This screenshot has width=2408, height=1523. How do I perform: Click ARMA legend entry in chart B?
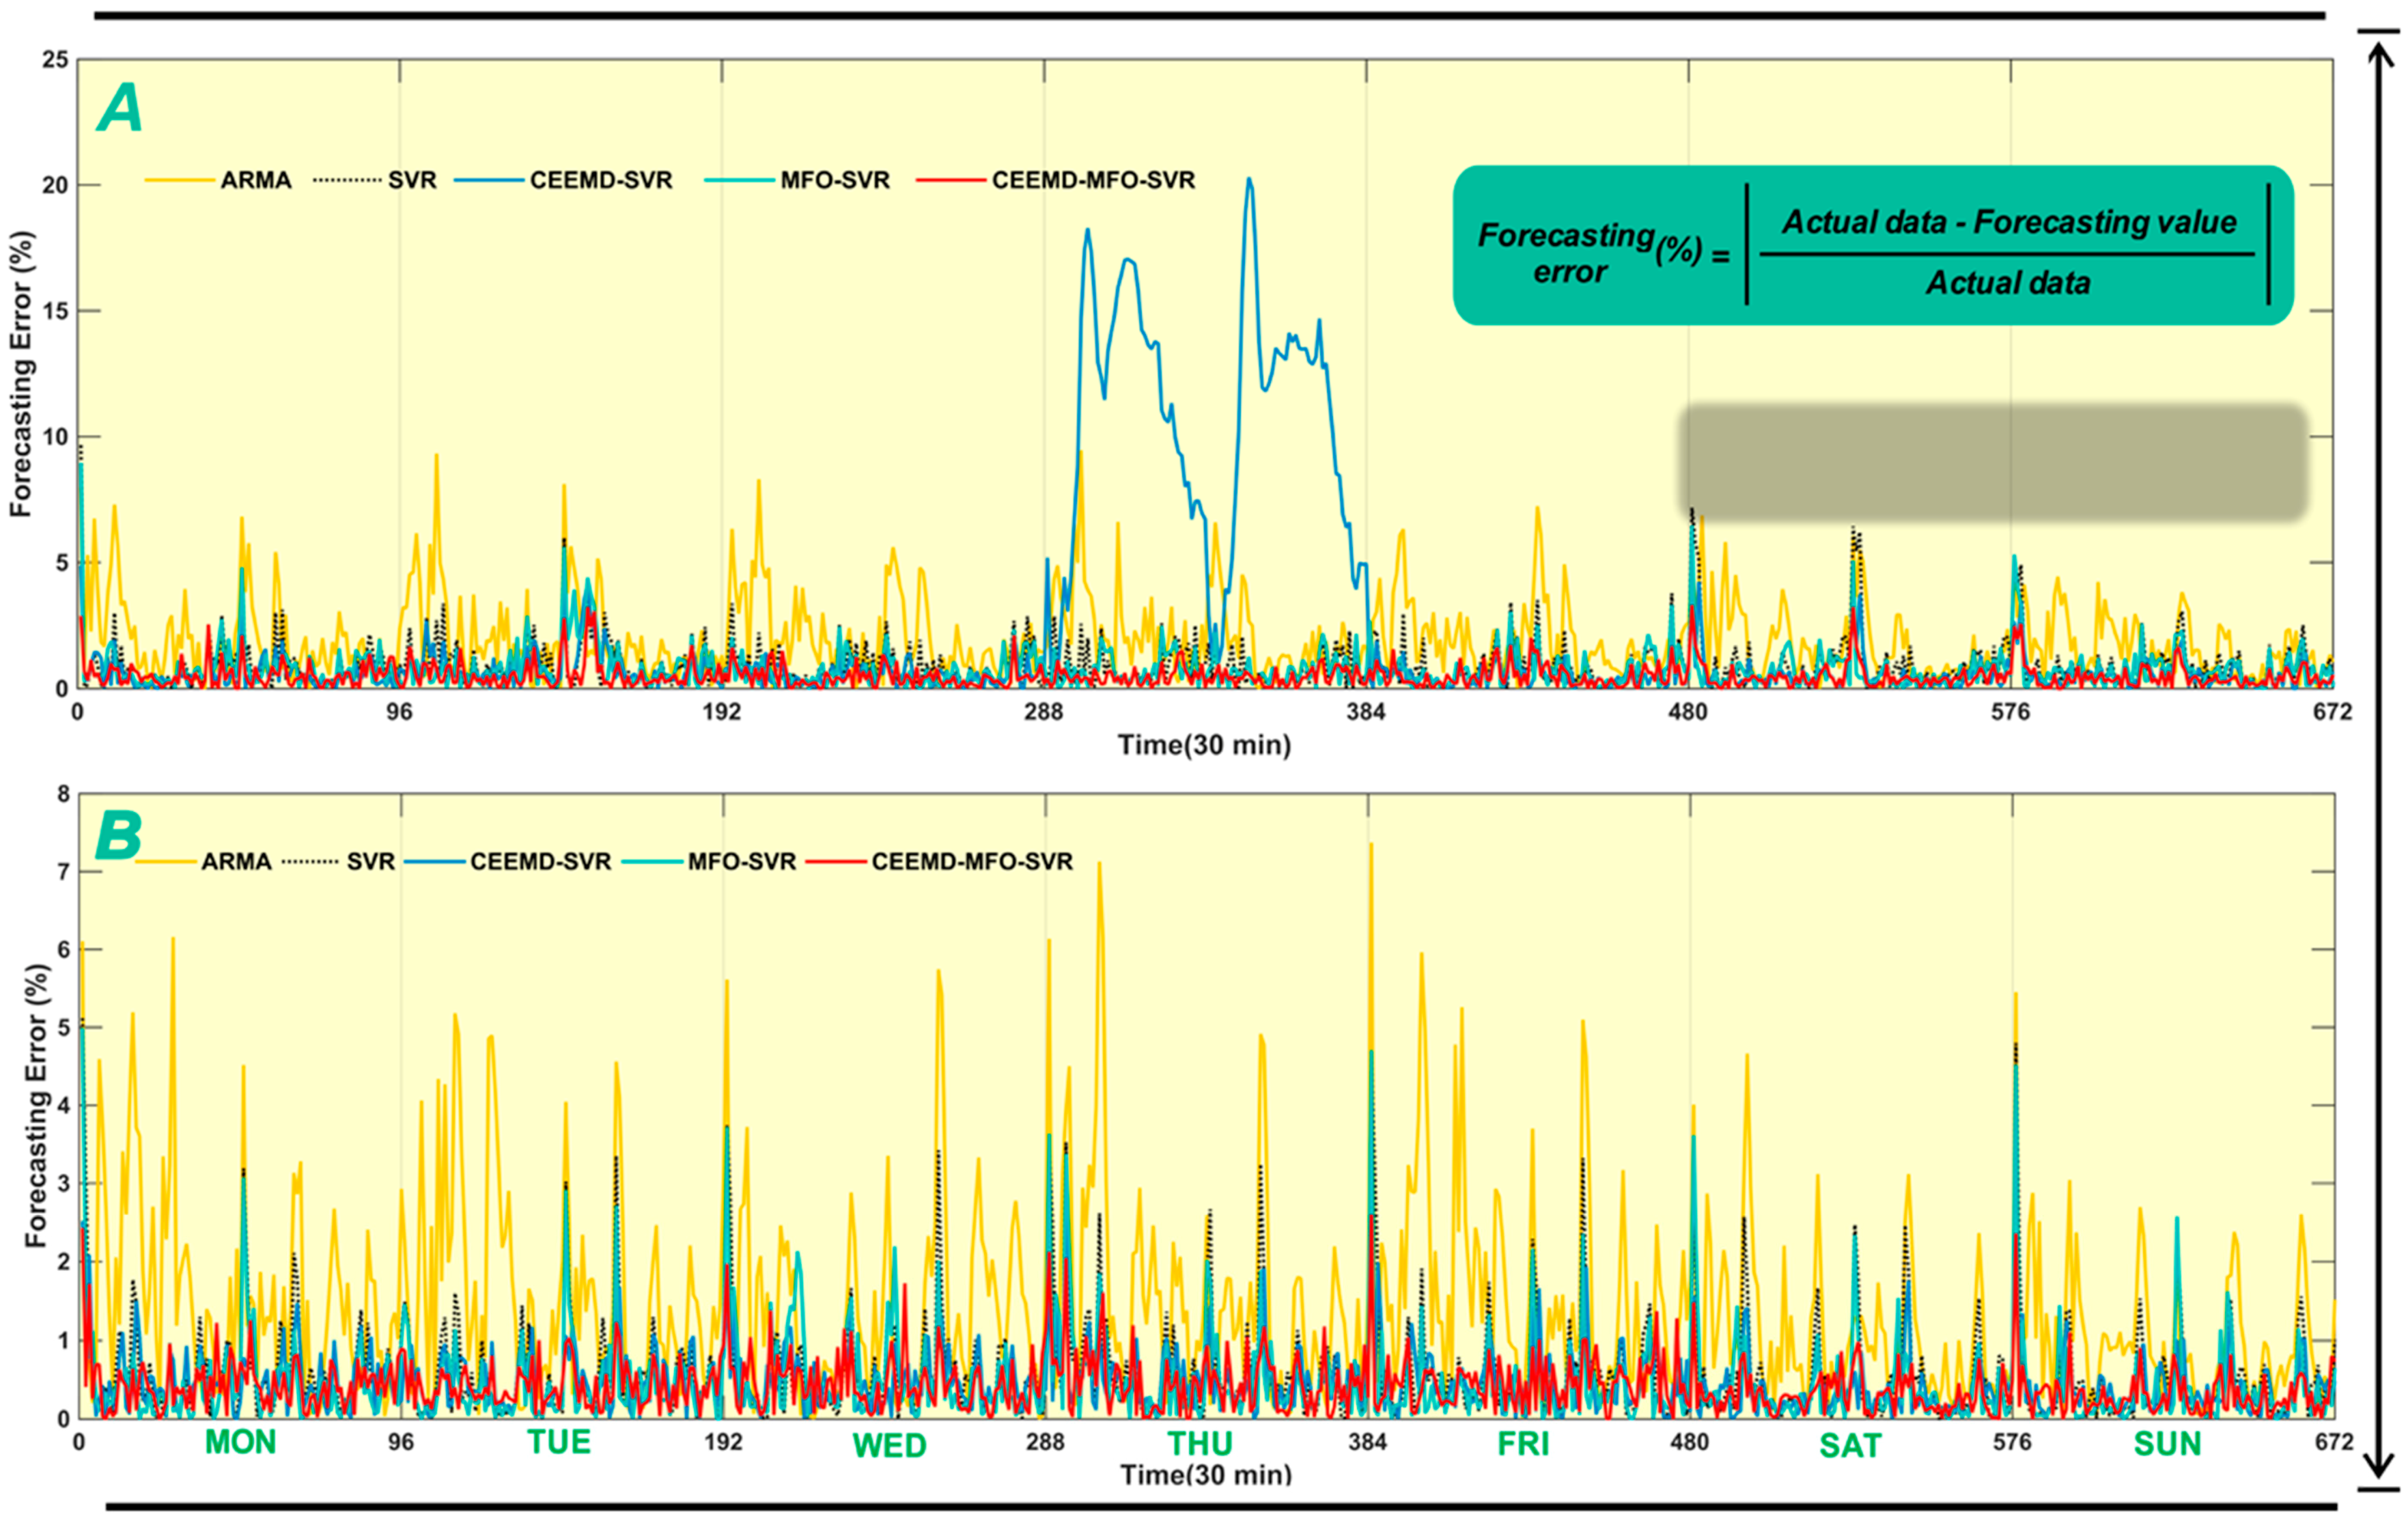pos(236,862)
